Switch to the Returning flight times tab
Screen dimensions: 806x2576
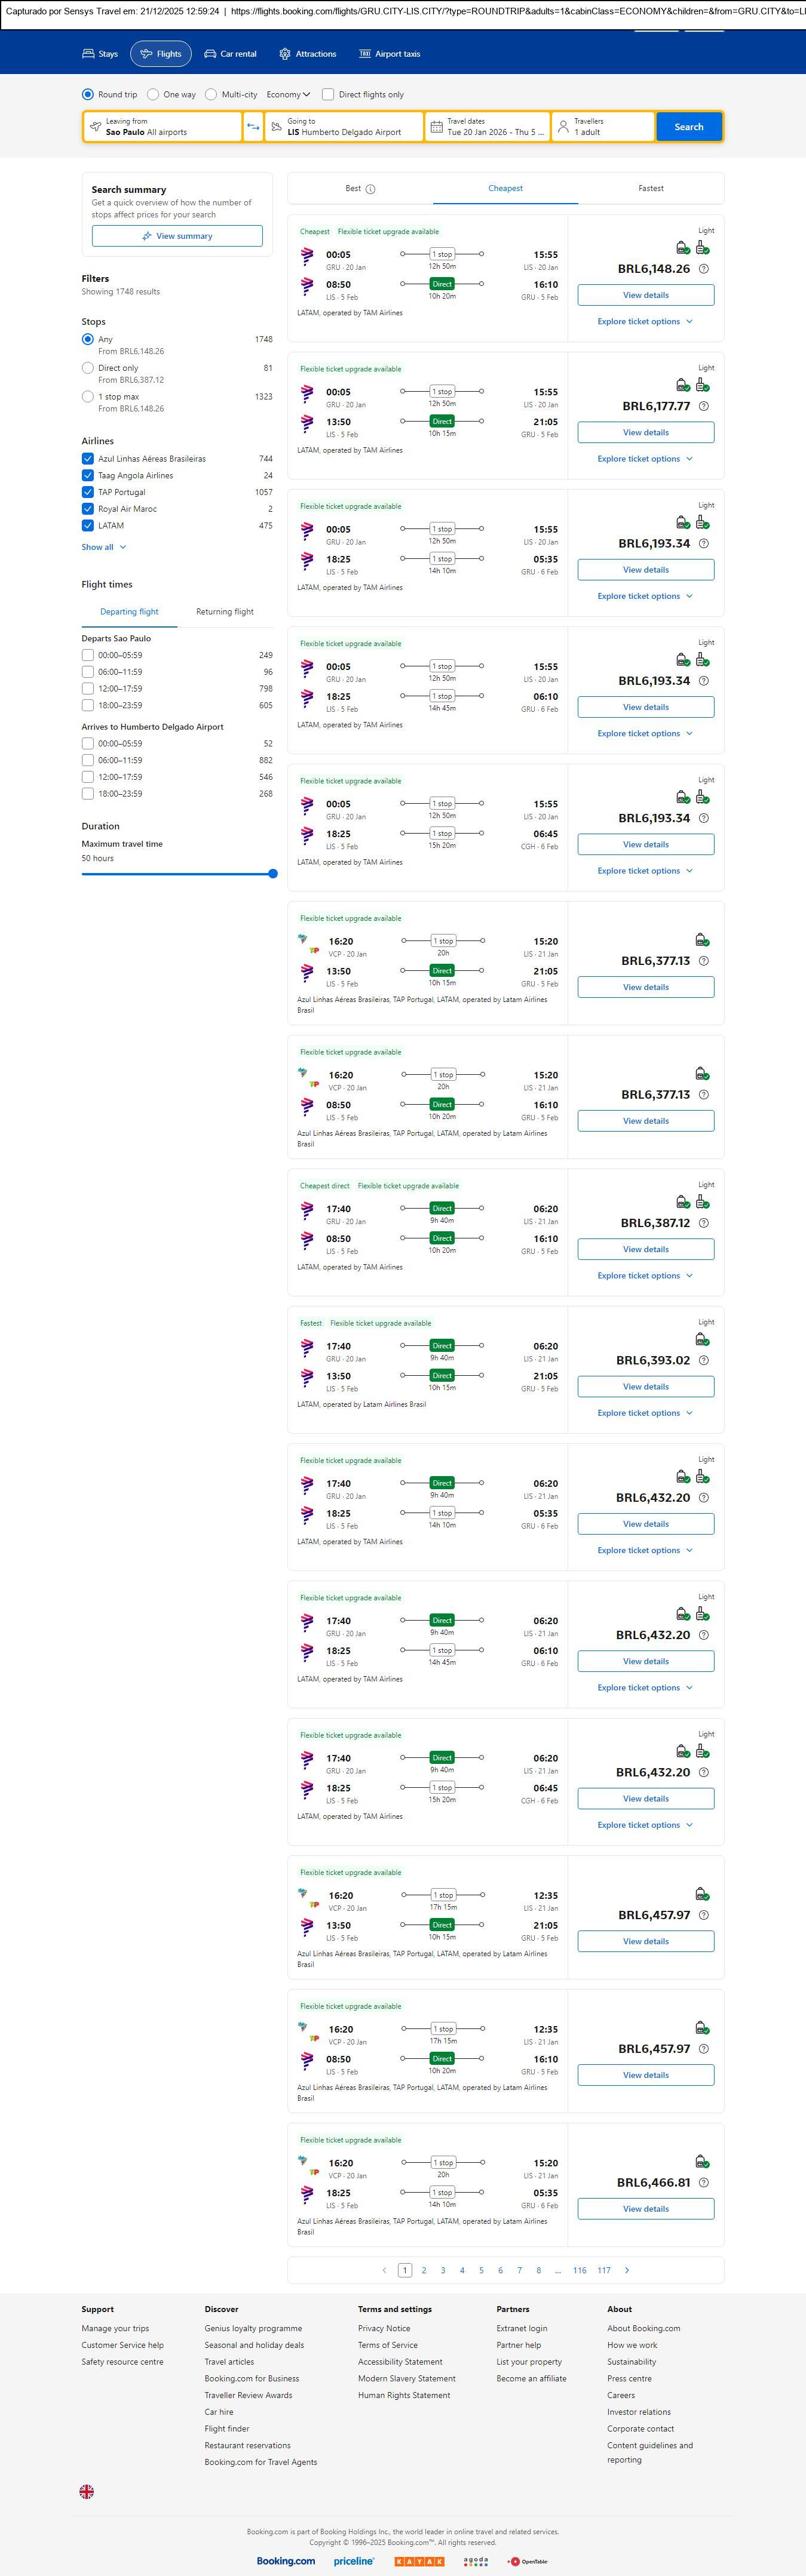click(x=224, y=612)
